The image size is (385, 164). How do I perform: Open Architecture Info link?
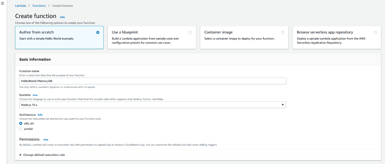(x=40, y=115)
